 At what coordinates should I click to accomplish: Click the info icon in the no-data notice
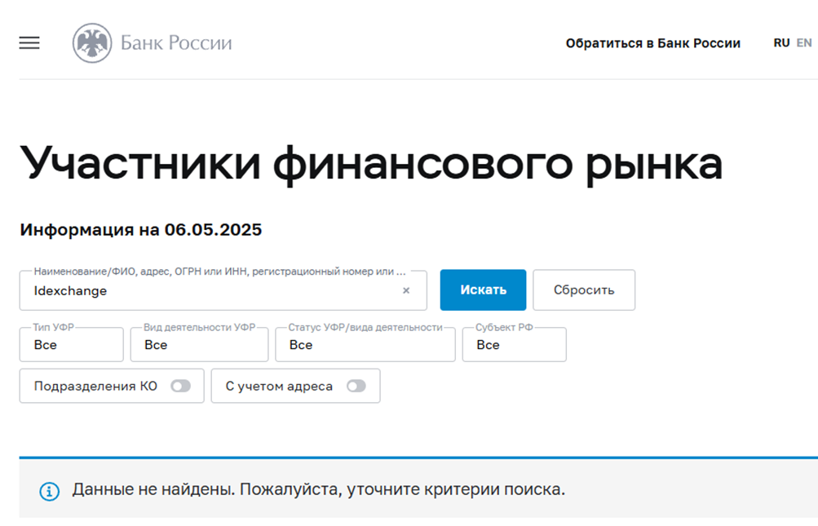(50, 491)
